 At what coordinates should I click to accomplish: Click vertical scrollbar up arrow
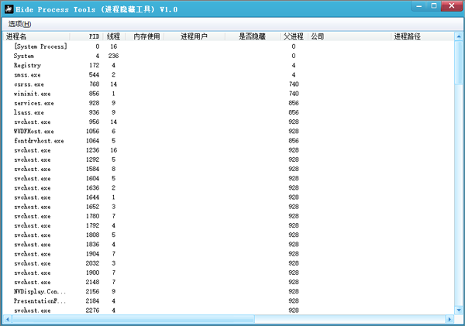(459, 36)
